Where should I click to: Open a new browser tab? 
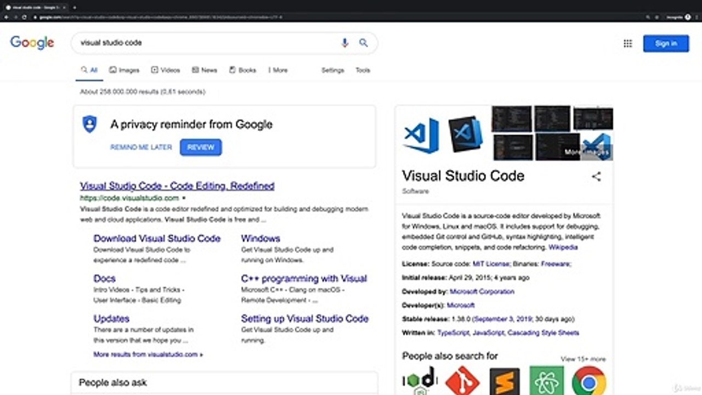[75, 8]
